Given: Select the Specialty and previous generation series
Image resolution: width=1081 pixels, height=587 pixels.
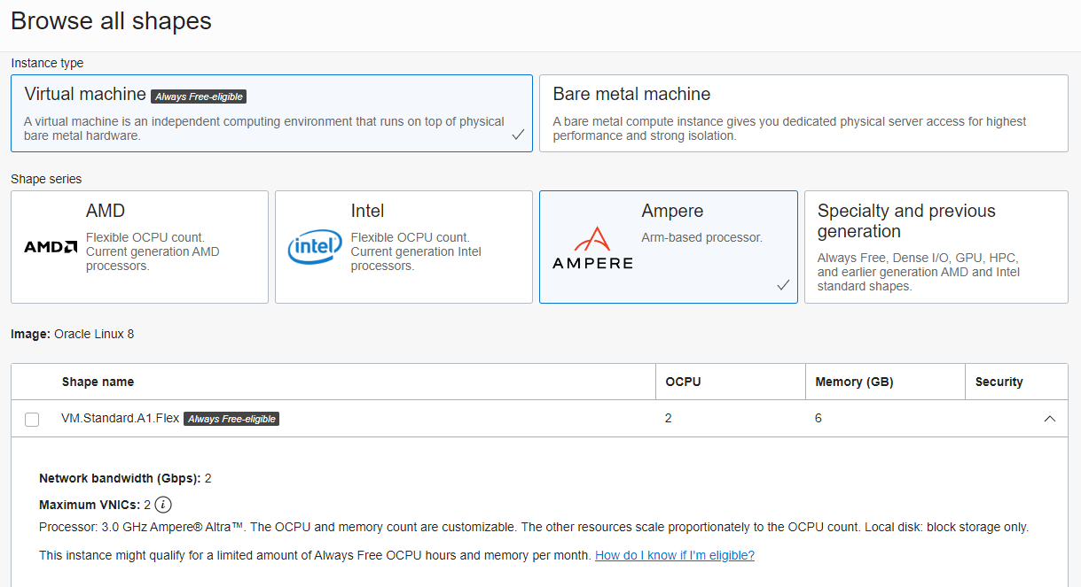Looking at the screenshot, I should point(936,247).
